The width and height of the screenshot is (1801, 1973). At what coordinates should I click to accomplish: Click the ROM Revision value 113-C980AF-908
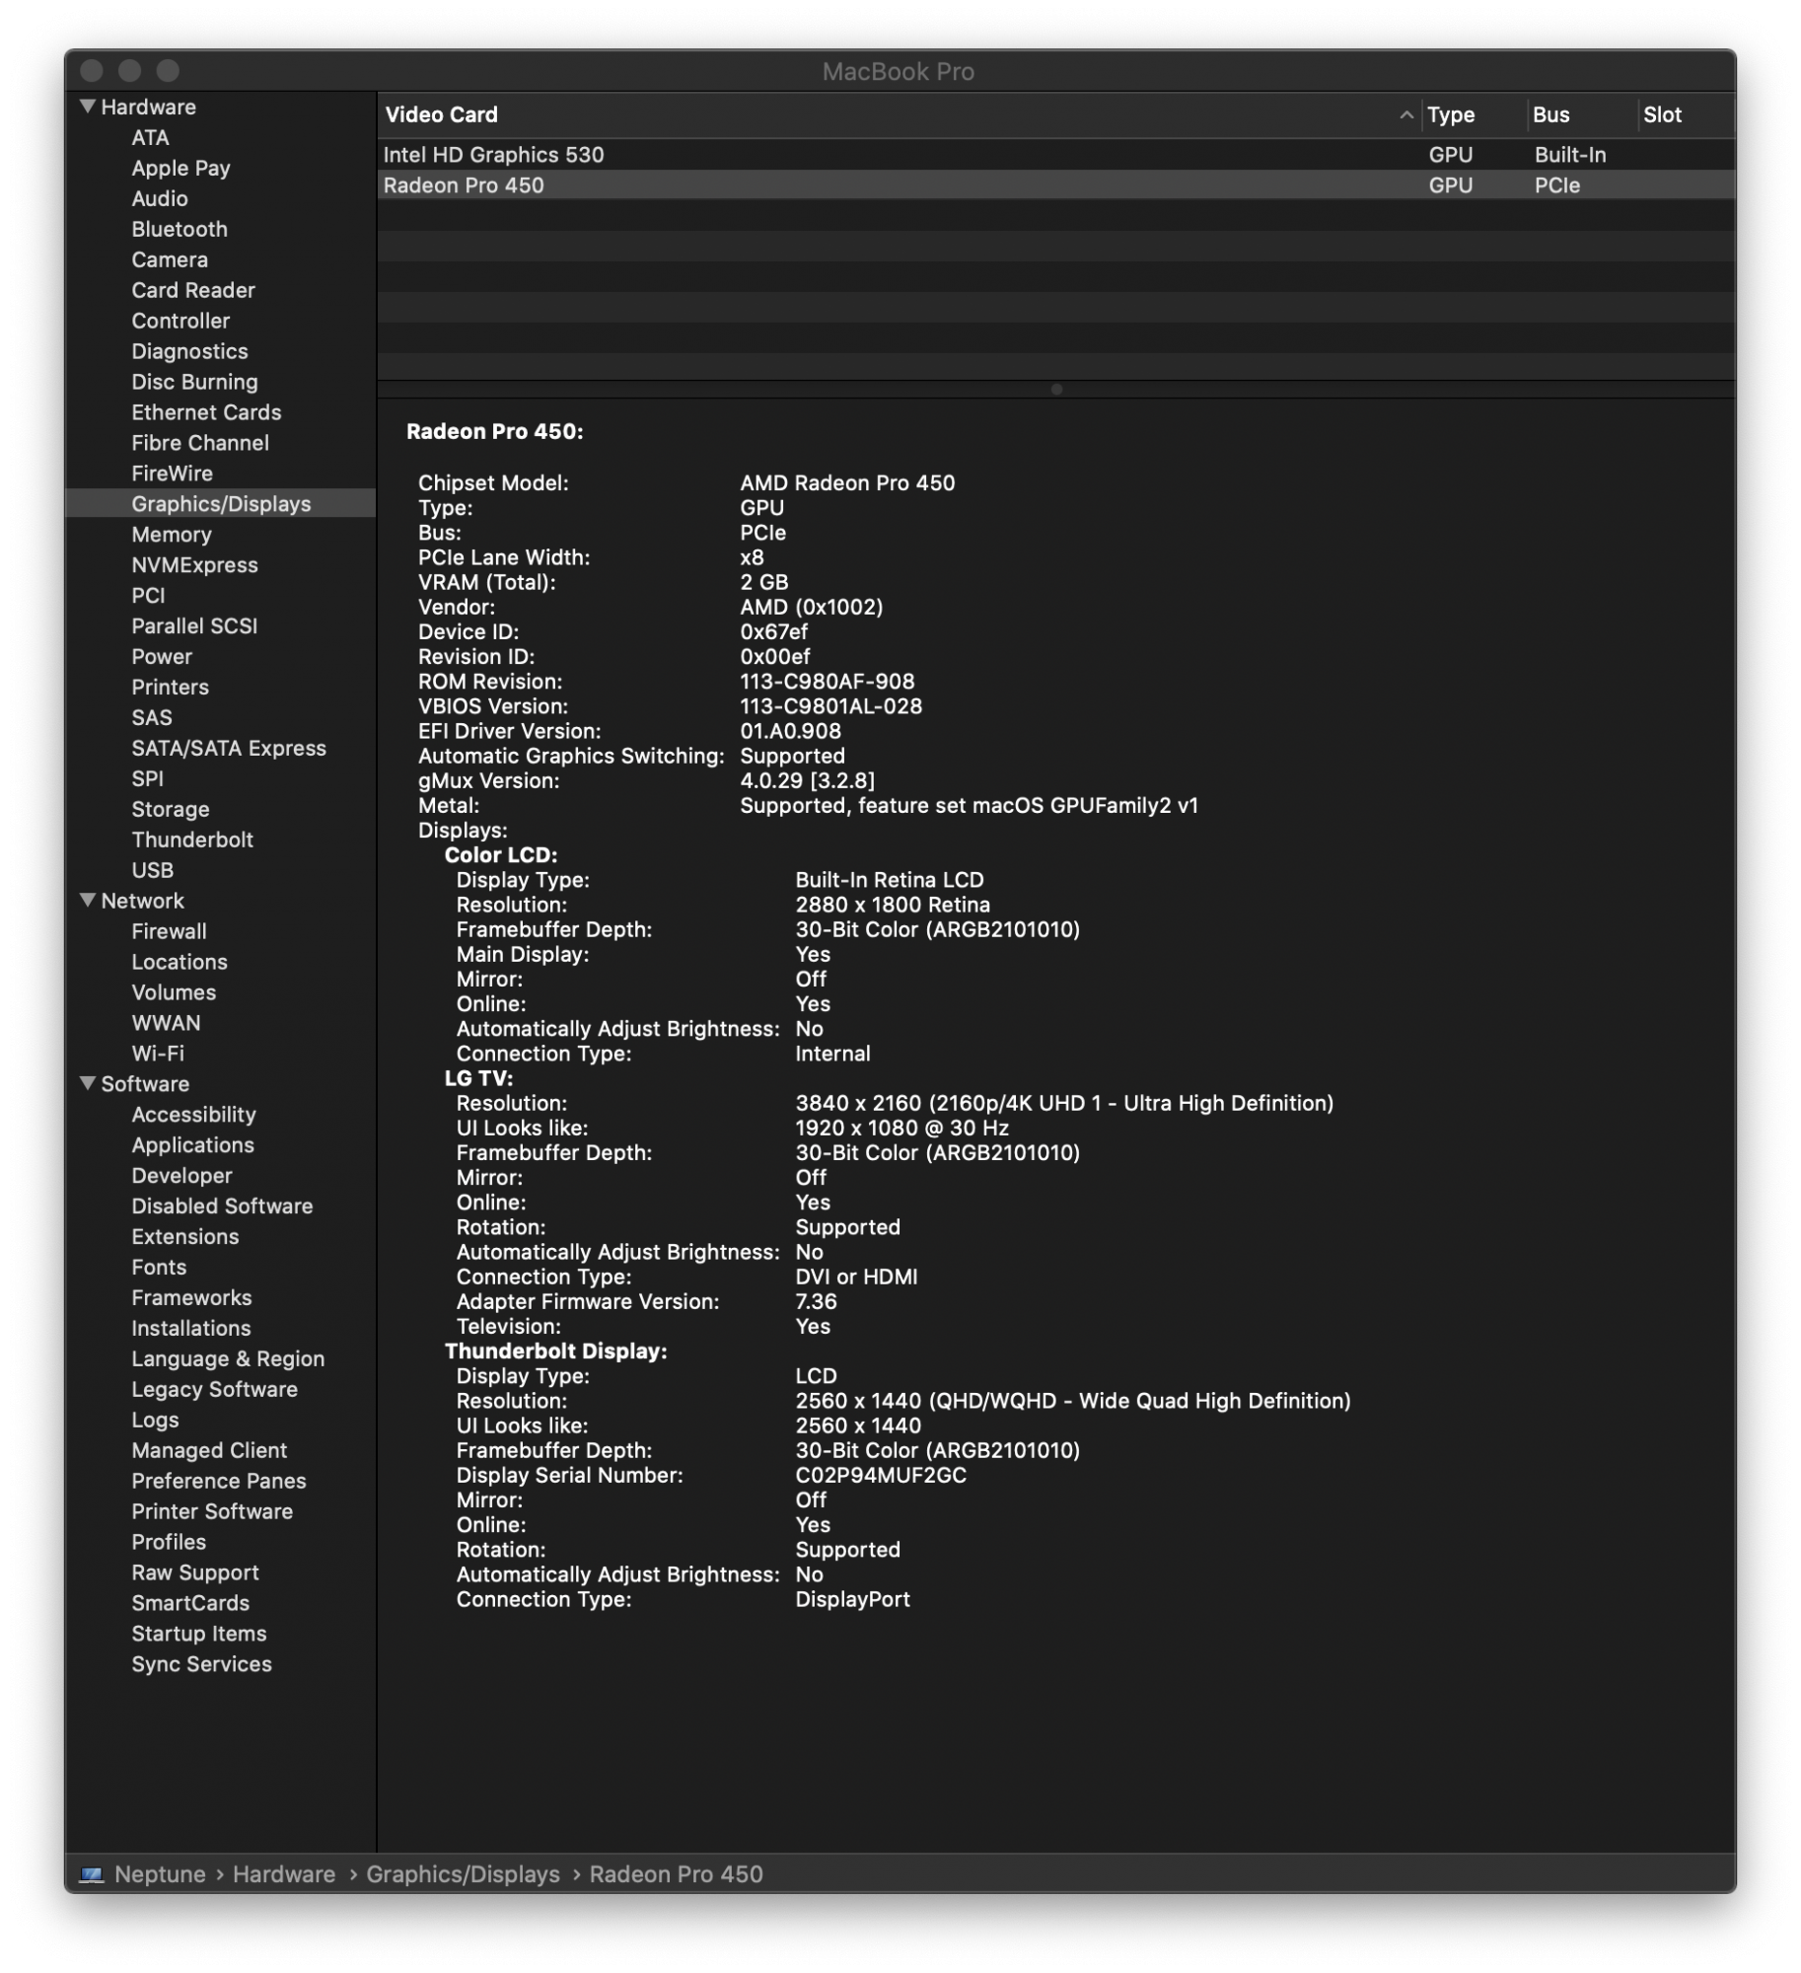(x=827, y=682)
